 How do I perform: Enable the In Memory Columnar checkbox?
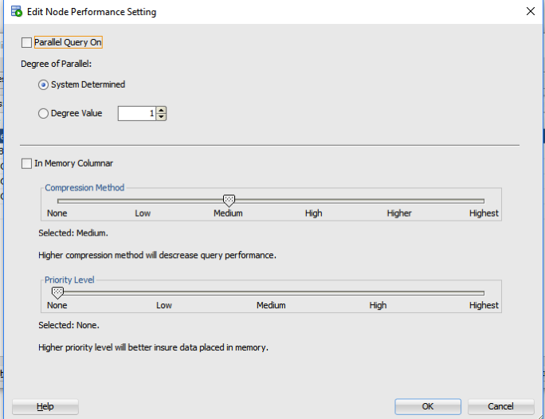28,163
